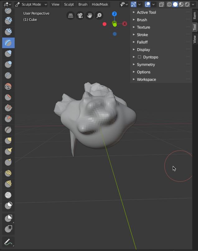Toggle viewport overlays button
The width and height of the screenshot is (198, 251).
148,4
